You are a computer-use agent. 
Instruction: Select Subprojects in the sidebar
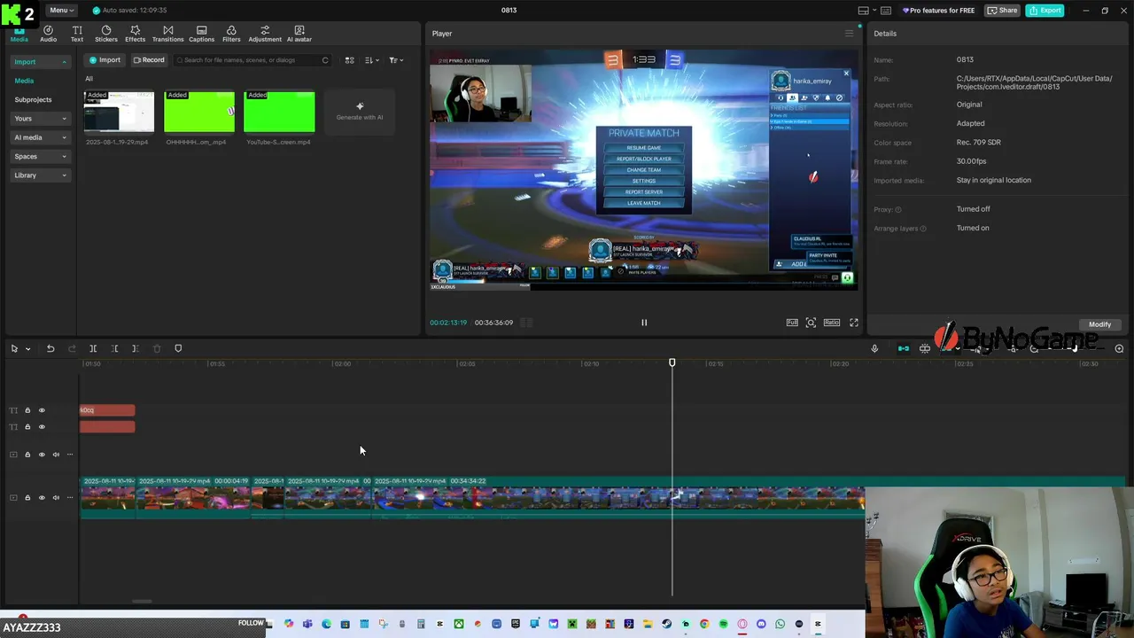point(33,99)
